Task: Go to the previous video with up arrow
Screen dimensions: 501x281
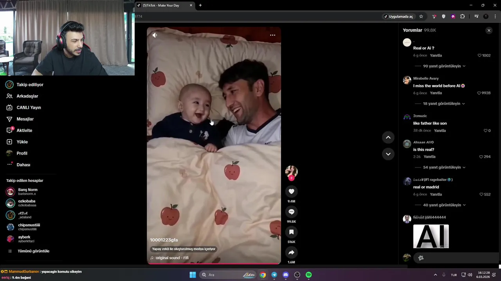Action: [x=388, y=137]
